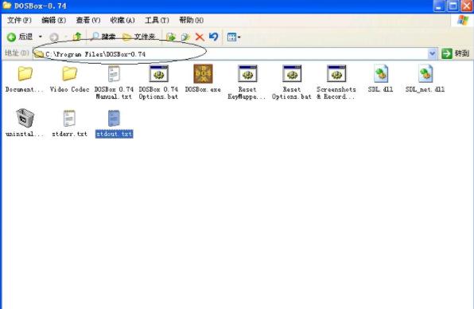The image size is (474, 309).
Task: Click the red Delete X icon
Action: (200, 37)
